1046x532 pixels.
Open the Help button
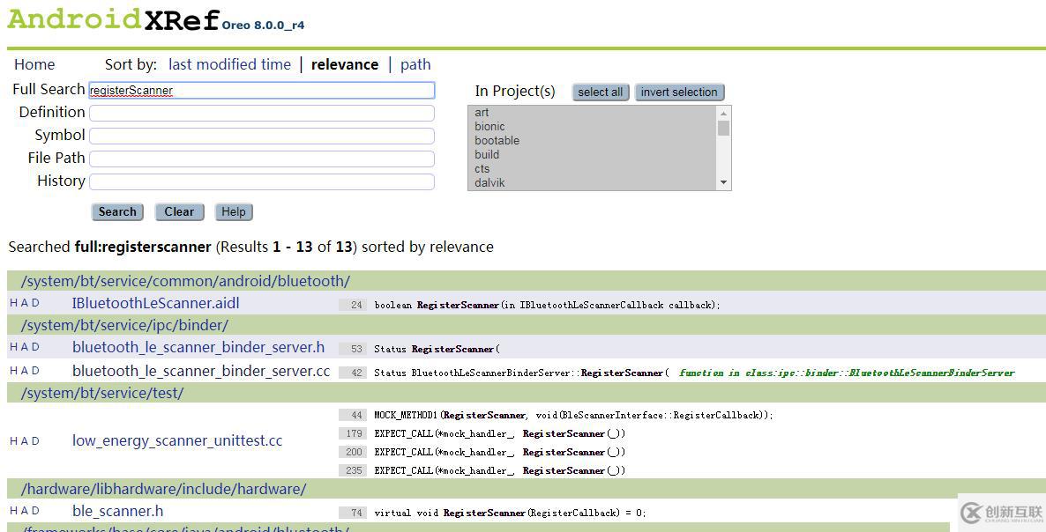tap(234, 211)
